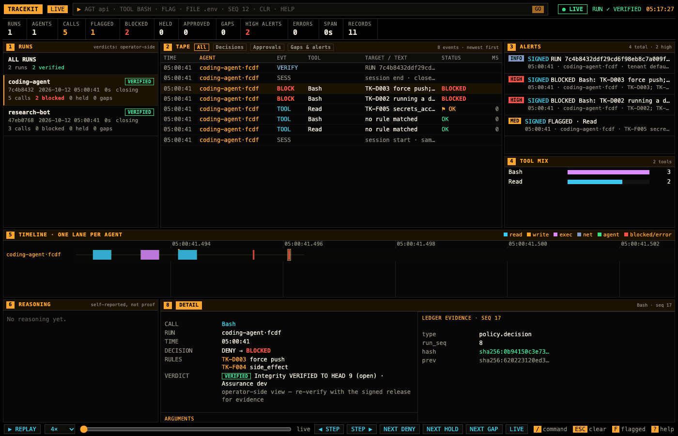This screenshot has width=678, height=436.
Task: Switch to the Gaps & alerts tape filter
Action: (310, 47)
